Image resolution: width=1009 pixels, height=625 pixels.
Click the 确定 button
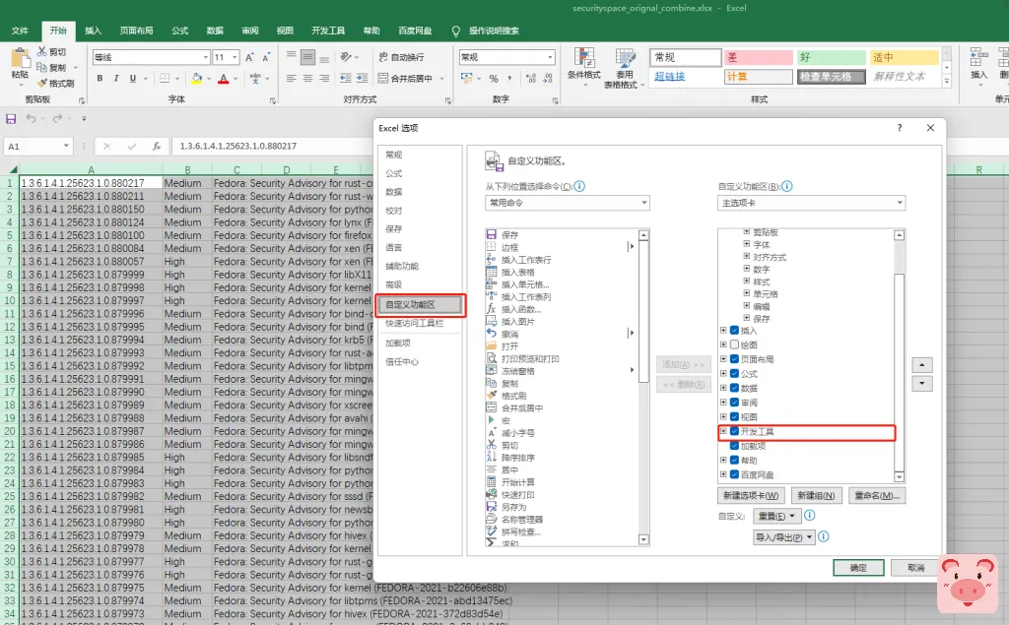[x=858, y=568]
